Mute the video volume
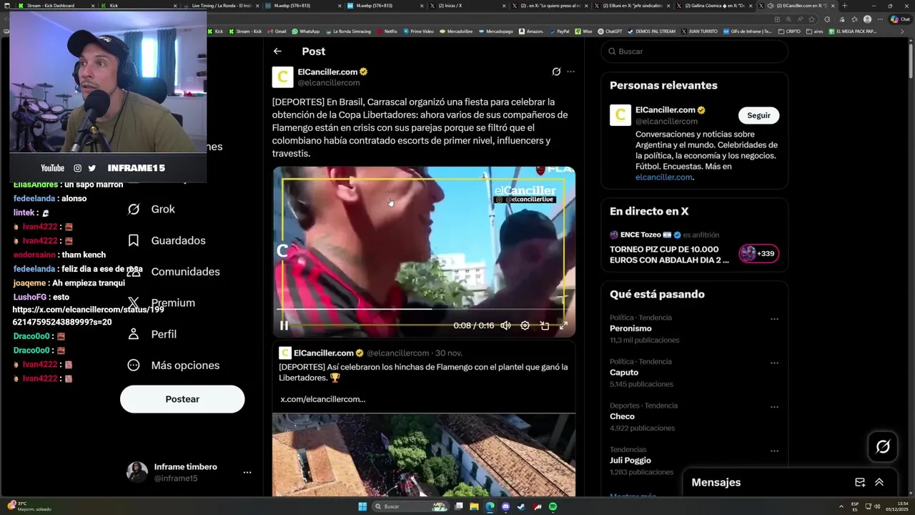This screenshot has width=915, height=515. 505,325
